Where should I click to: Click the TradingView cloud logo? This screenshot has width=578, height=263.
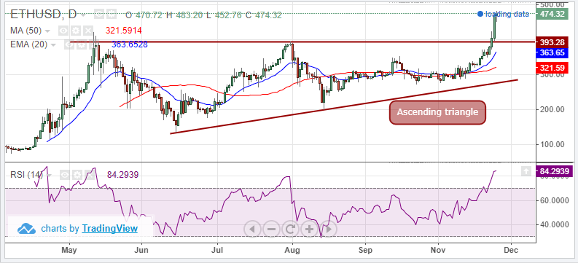click(27, 229)
